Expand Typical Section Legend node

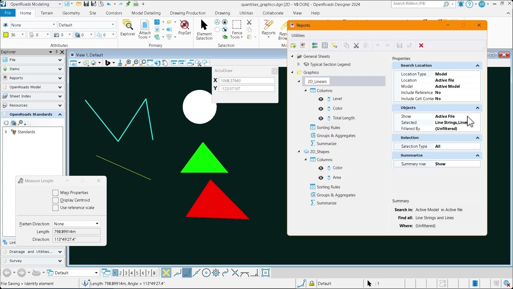(x=298, y=64)
